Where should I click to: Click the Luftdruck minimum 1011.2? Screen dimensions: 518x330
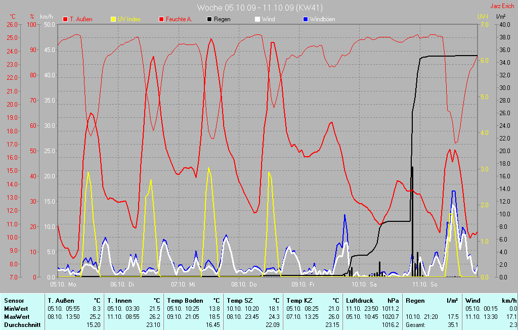[390, 309]
